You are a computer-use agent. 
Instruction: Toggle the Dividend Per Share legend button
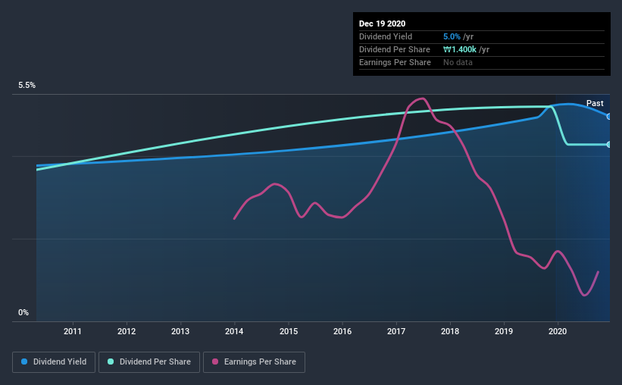(154, 362)
